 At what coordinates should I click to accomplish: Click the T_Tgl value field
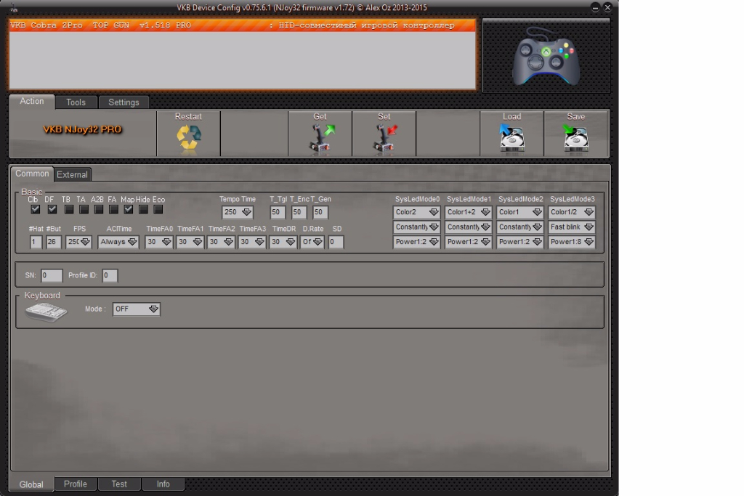278,212
